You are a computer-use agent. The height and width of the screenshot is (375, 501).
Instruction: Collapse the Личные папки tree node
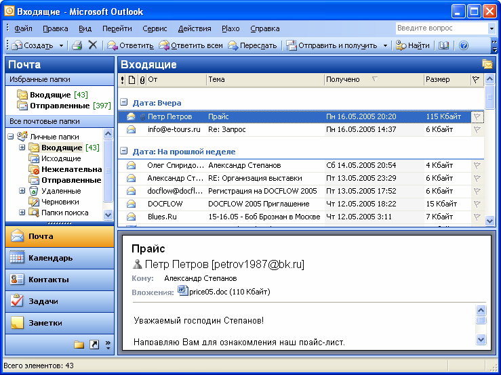(x=11, y=137)
